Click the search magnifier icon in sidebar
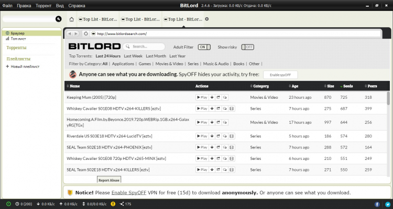 pos(58,19)
